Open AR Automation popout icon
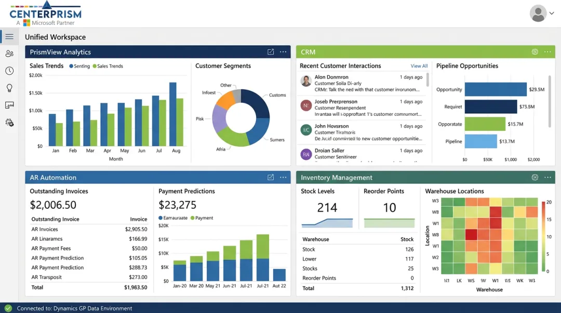 (x=271, y=177)
